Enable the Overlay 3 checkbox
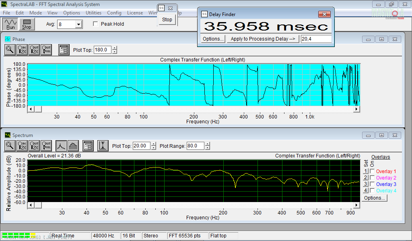This screenshot has height=241, width=412. [372, 184]
